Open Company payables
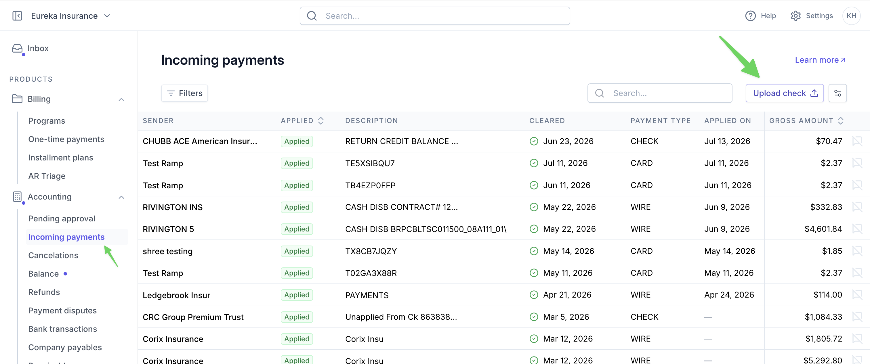Screen dimensions: 870x364 coord(65,347)
